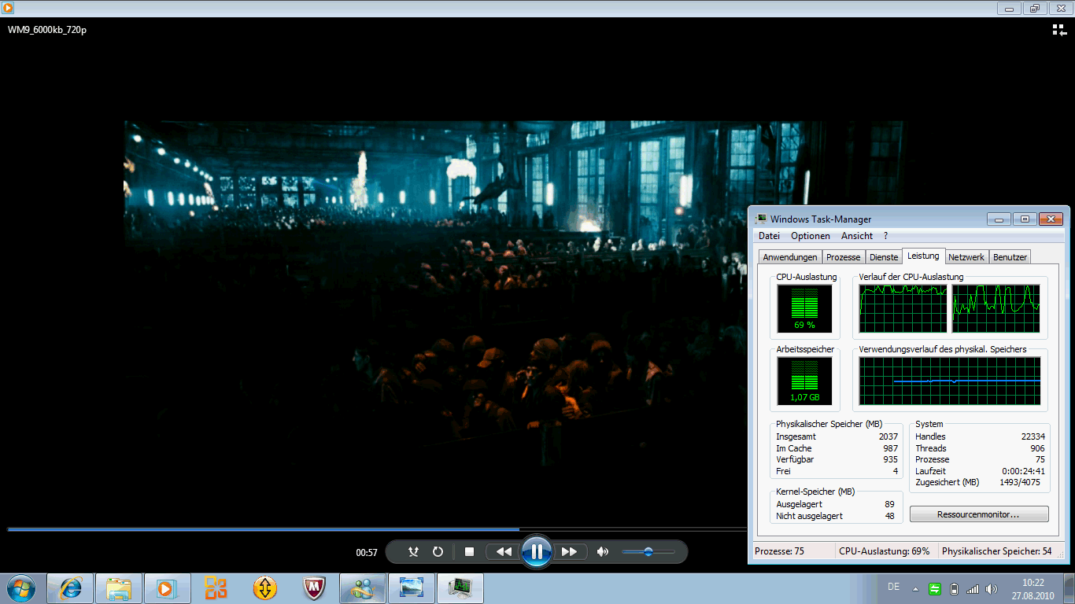Open the Windows Start menu
The width and height of the screenshot is (1075, 604).
tap(20, 588)
